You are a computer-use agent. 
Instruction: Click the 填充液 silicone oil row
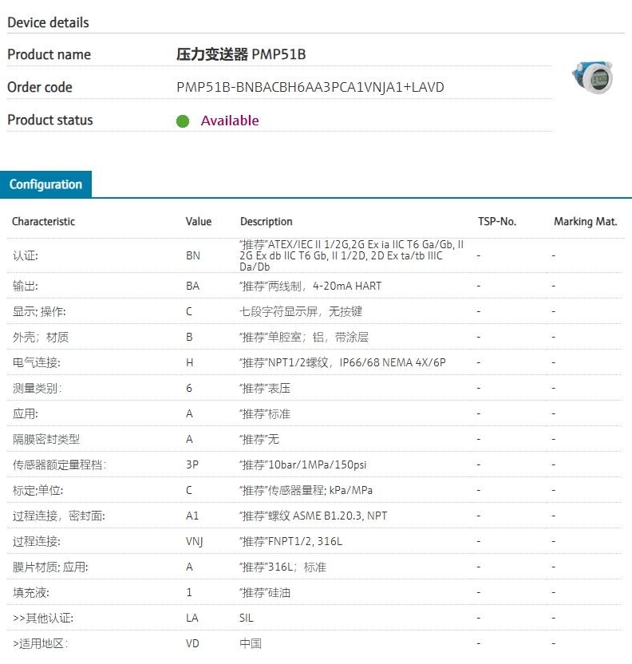click(314, 592)
